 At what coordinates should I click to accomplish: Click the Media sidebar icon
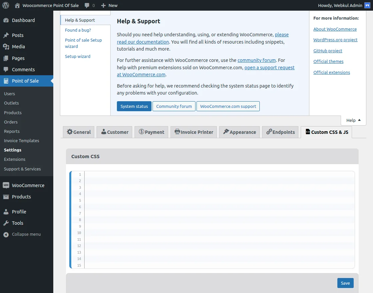(x=6, y=47)
